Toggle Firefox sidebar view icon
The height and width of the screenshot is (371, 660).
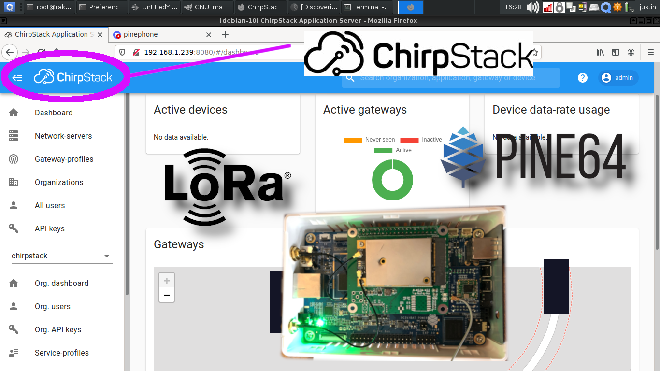[x=616, y=52]
